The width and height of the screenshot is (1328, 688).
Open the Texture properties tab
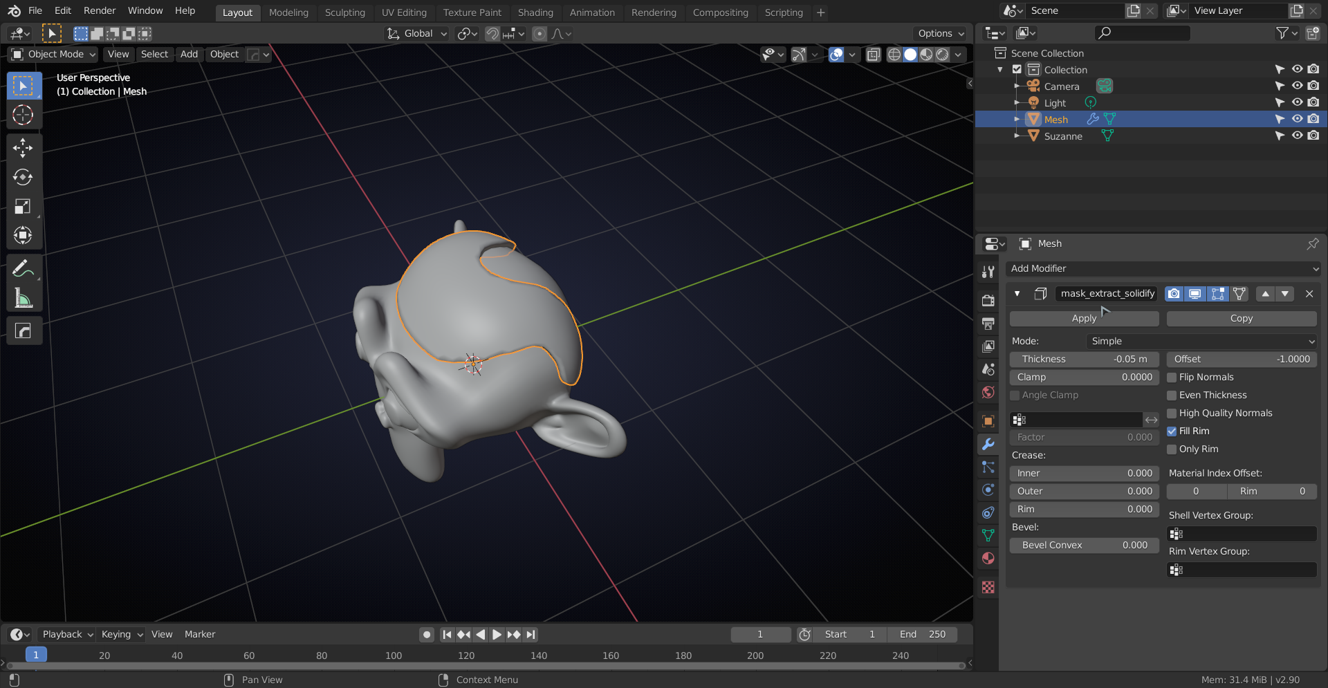[988, 587]
